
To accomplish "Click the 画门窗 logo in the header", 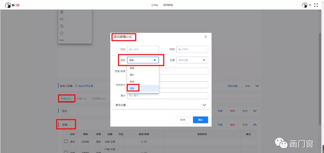I will [x=12, y=5].
